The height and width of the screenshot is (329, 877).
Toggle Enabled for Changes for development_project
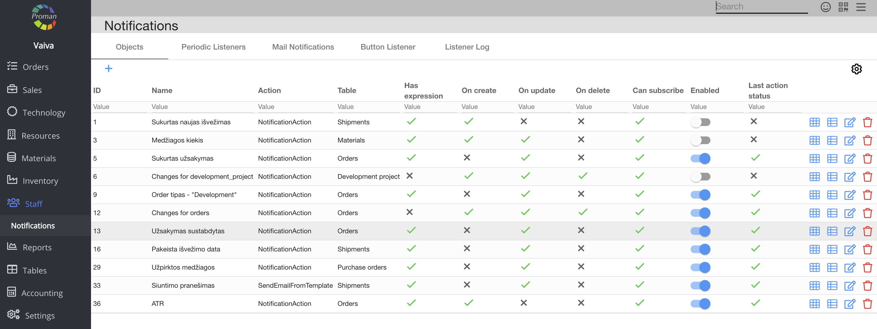pos(700,177)
